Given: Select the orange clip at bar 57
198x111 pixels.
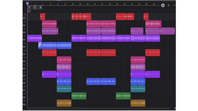Looking at the screenshot, I should tap(138, 103).
